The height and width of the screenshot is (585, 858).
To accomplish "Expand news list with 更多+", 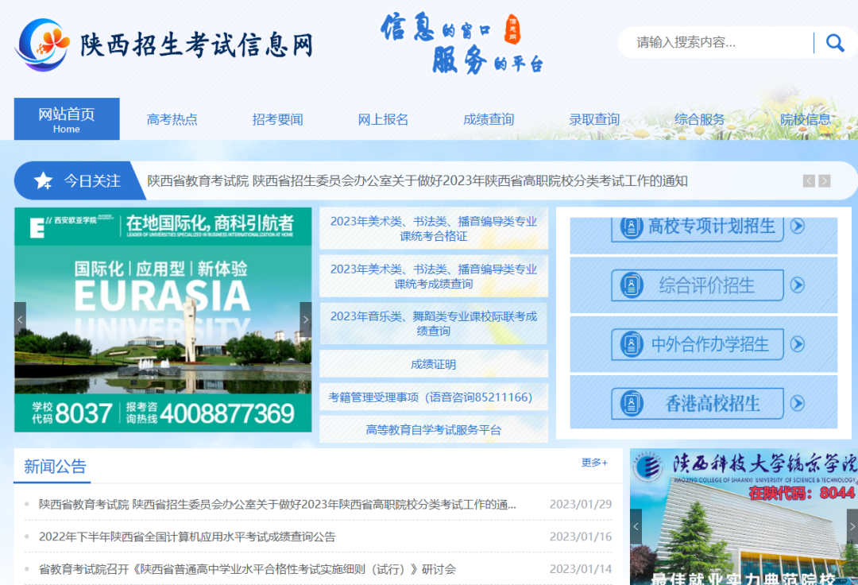I will [594, 463].
